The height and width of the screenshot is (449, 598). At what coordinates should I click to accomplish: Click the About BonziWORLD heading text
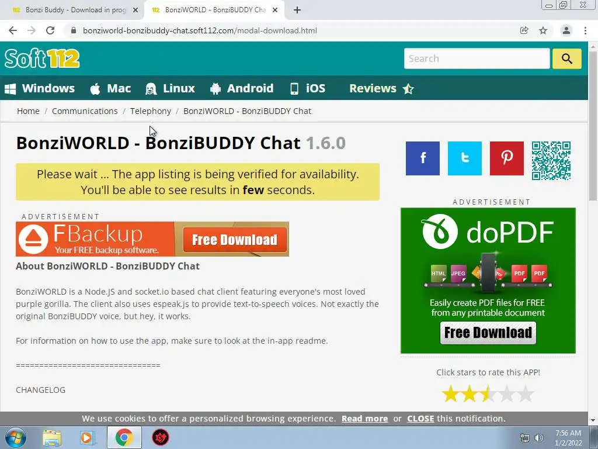click(107, 266)
